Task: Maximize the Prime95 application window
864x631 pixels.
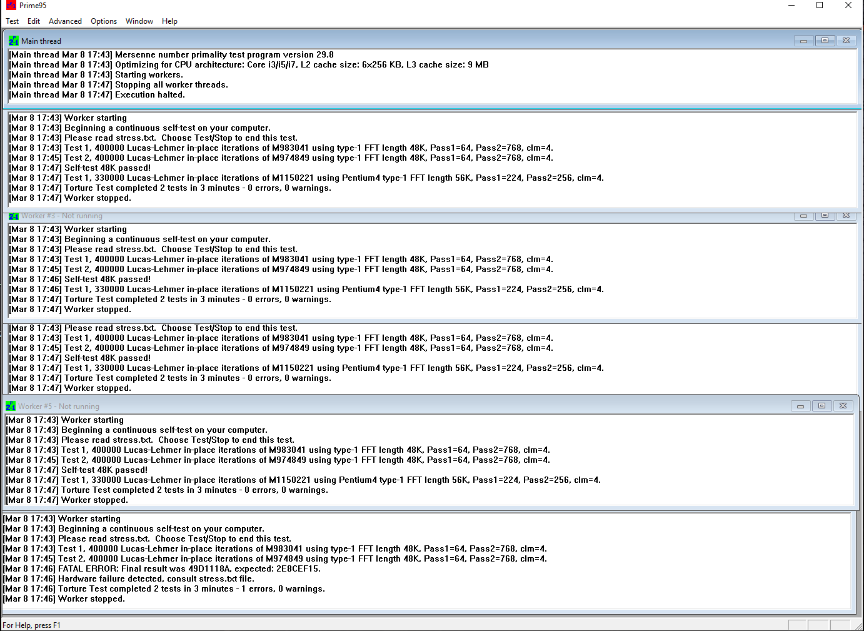Action: 820,6
